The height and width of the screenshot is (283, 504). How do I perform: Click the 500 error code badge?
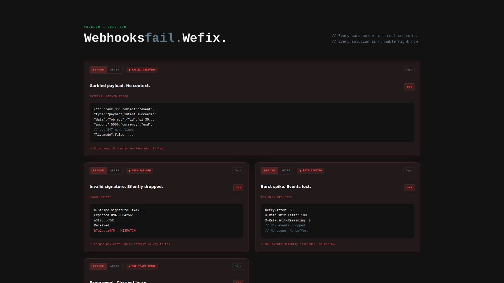409,87
